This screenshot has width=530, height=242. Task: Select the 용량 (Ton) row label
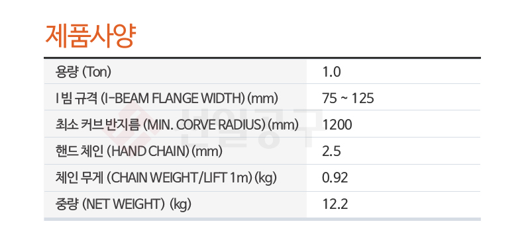(83, 72)
